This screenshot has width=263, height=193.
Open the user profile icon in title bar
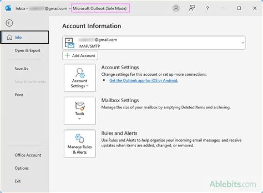176,8
